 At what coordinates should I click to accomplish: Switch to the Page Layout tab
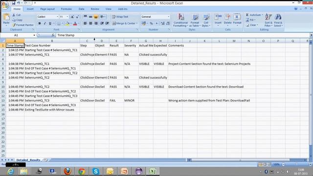[x=47, y=9]
